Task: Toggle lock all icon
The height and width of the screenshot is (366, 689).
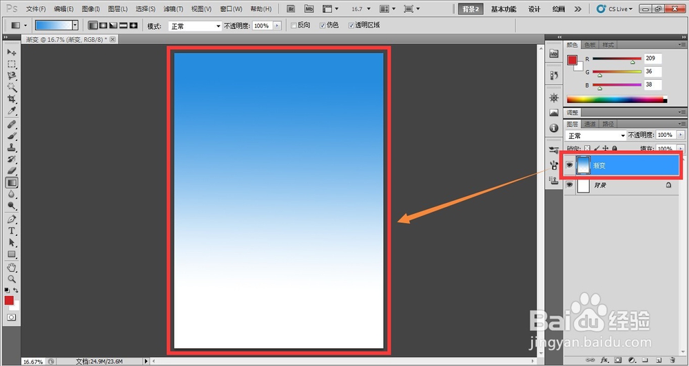Action: (x=615, y=149)
